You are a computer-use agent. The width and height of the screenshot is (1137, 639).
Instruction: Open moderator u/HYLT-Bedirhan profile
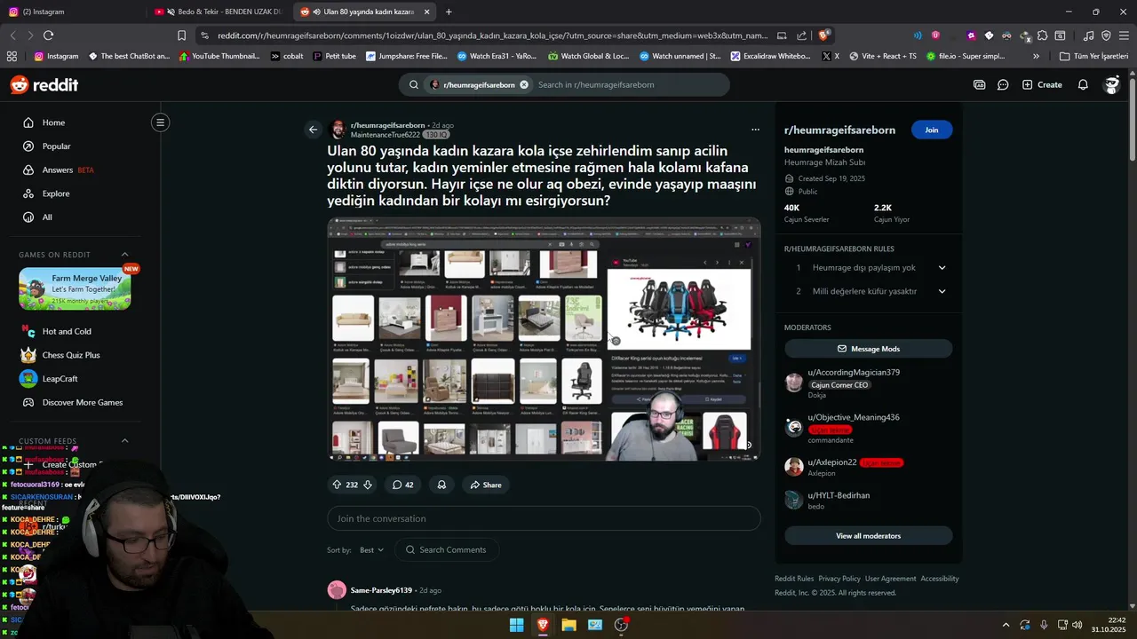click(x=839, y=495)
